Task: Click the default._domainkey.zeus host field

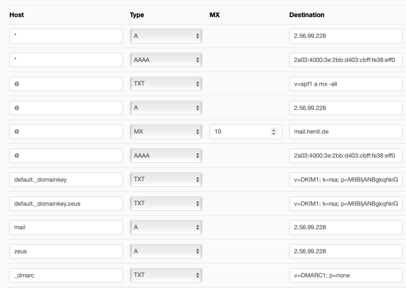Action: tap(66, 203)
